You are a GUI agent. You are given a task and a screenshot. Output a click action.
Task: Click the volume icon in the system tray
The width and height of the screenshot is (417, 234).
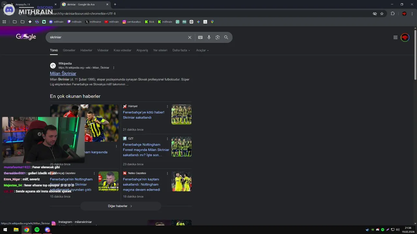[398, 230]
